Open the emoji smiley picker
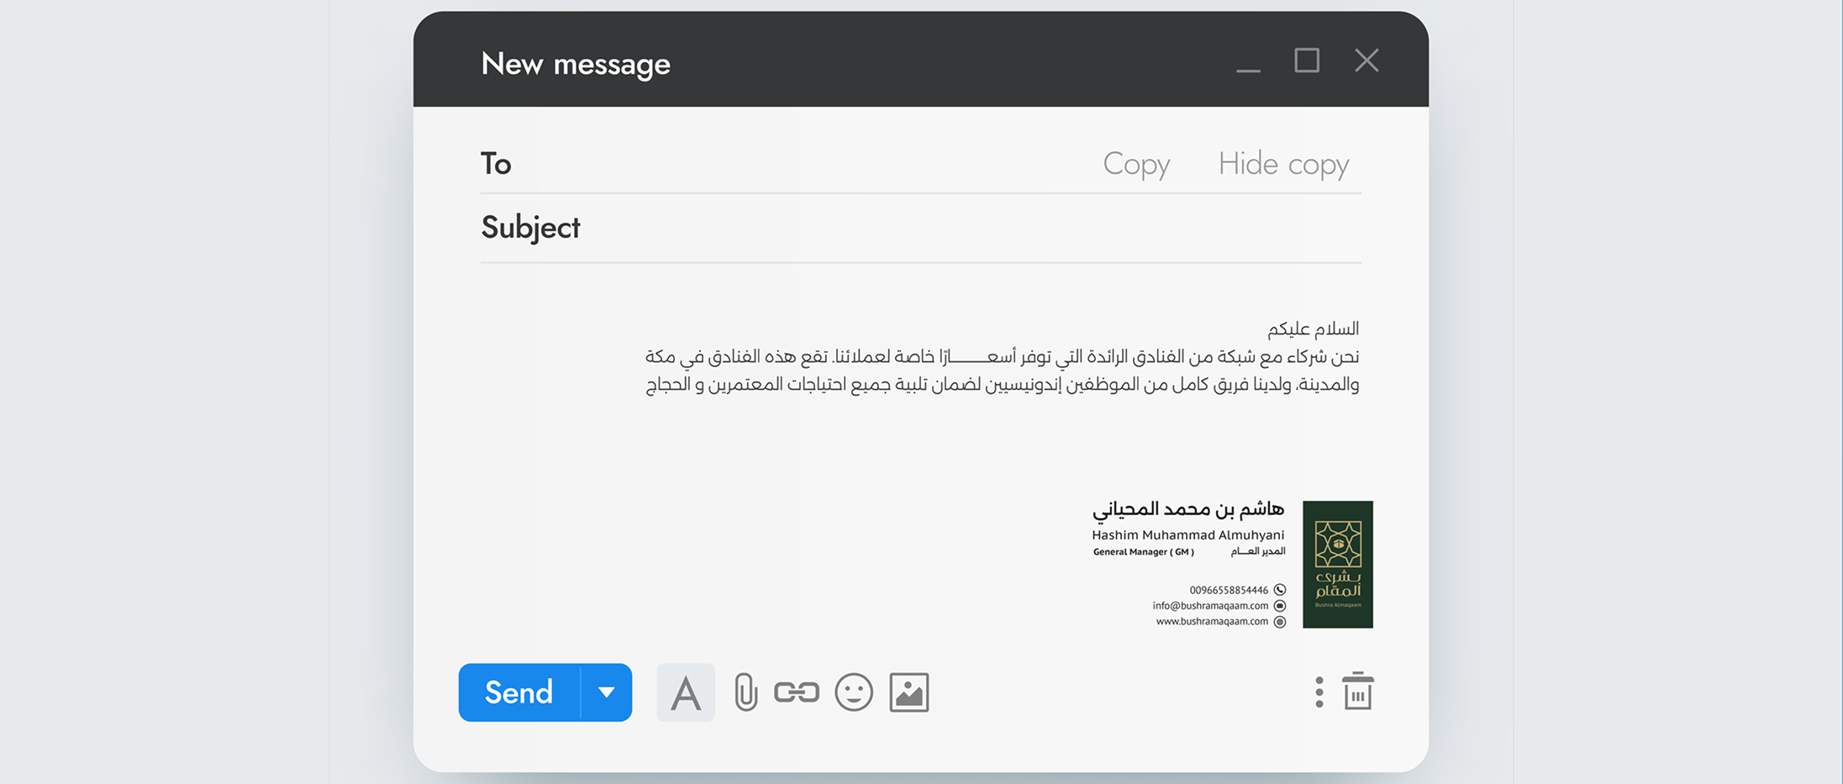1843x784 pixels. 854,692
